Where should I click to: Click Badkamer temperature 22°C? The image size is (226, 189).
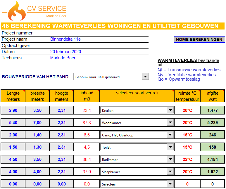coord(187,159)
